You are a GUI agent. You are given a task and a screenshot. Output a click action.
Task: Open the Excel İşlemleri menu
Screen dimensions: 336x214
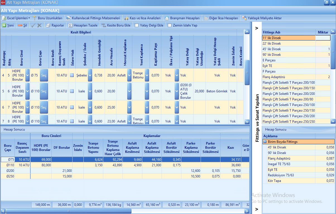pos(16,18)
